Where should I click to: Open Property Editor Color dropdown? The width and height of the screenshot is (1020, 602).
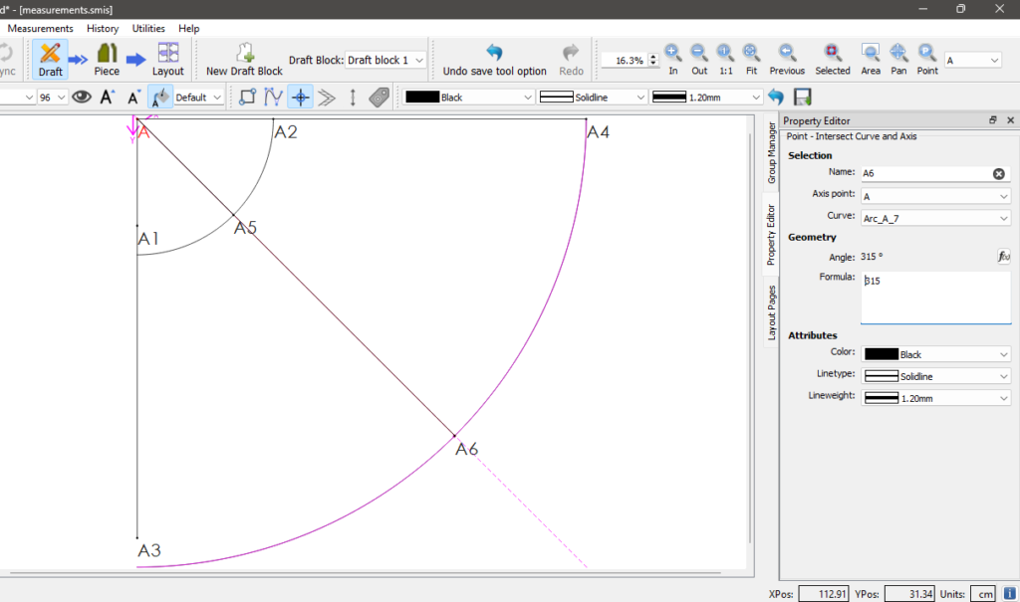(x=935, y=354)
